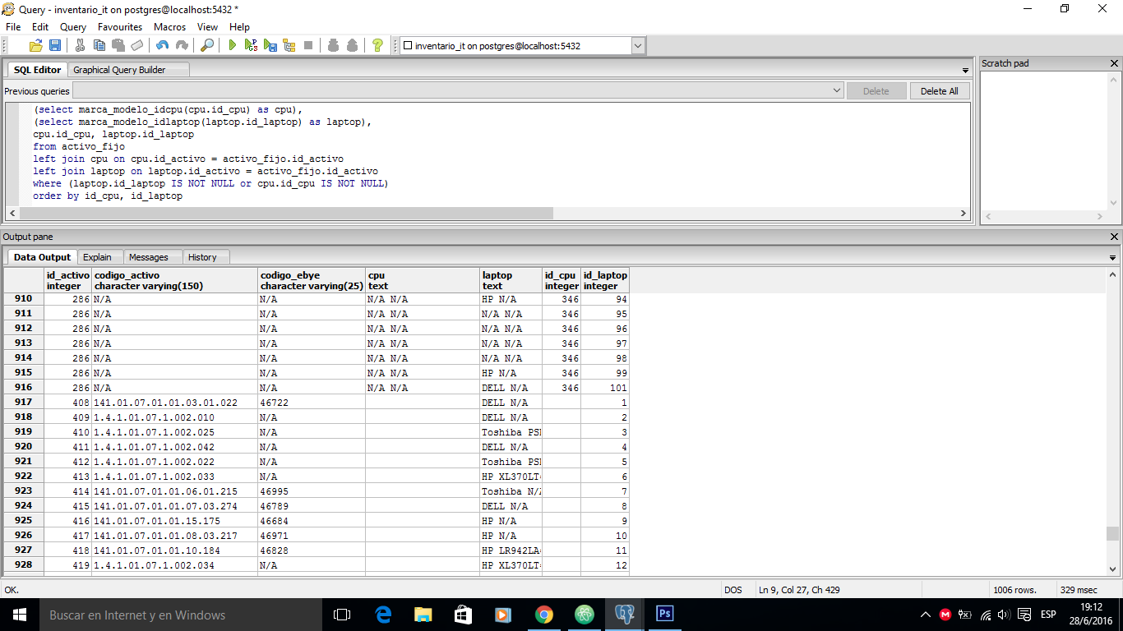Select result row number 917

pos(23,403)
